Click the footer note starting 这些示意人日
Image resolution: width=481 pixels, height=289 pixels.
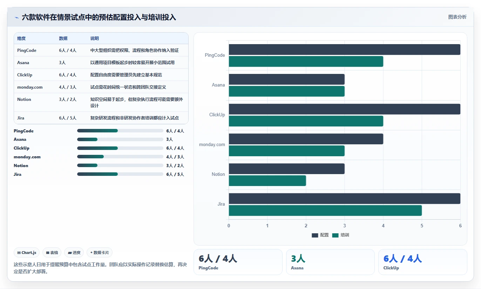tap(100, 268)
